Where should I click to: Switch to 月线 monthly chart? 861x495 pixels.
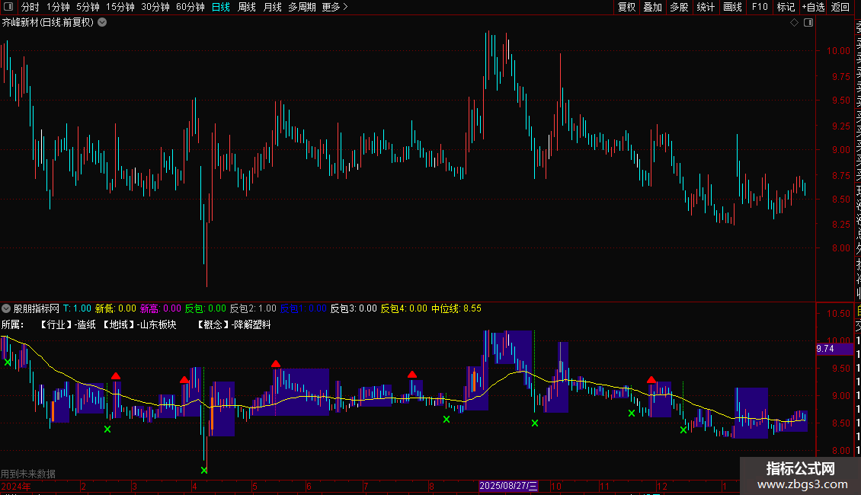point(272,7)
